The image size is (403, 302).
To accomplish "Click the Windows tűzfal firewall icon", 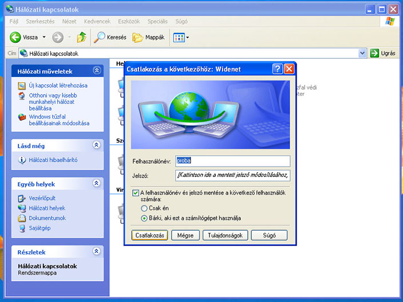I will coord(22,117).
